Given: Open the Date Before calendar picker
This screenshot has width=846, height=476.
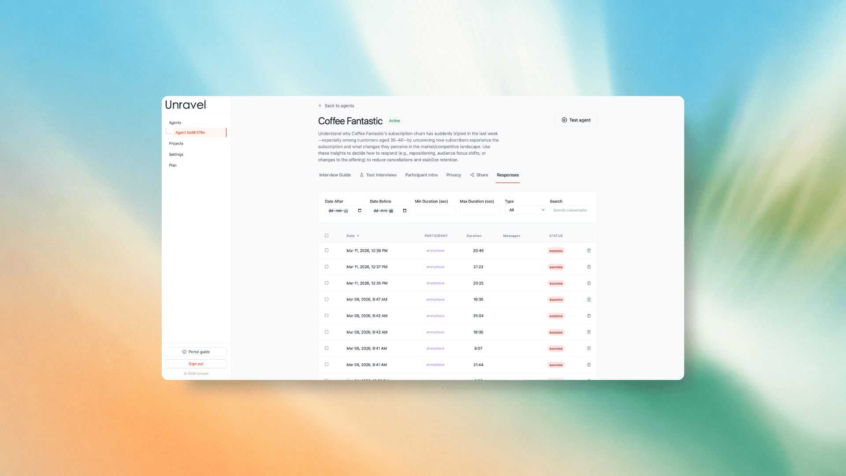Looking at the screenshot, I should tap(404, 210).
